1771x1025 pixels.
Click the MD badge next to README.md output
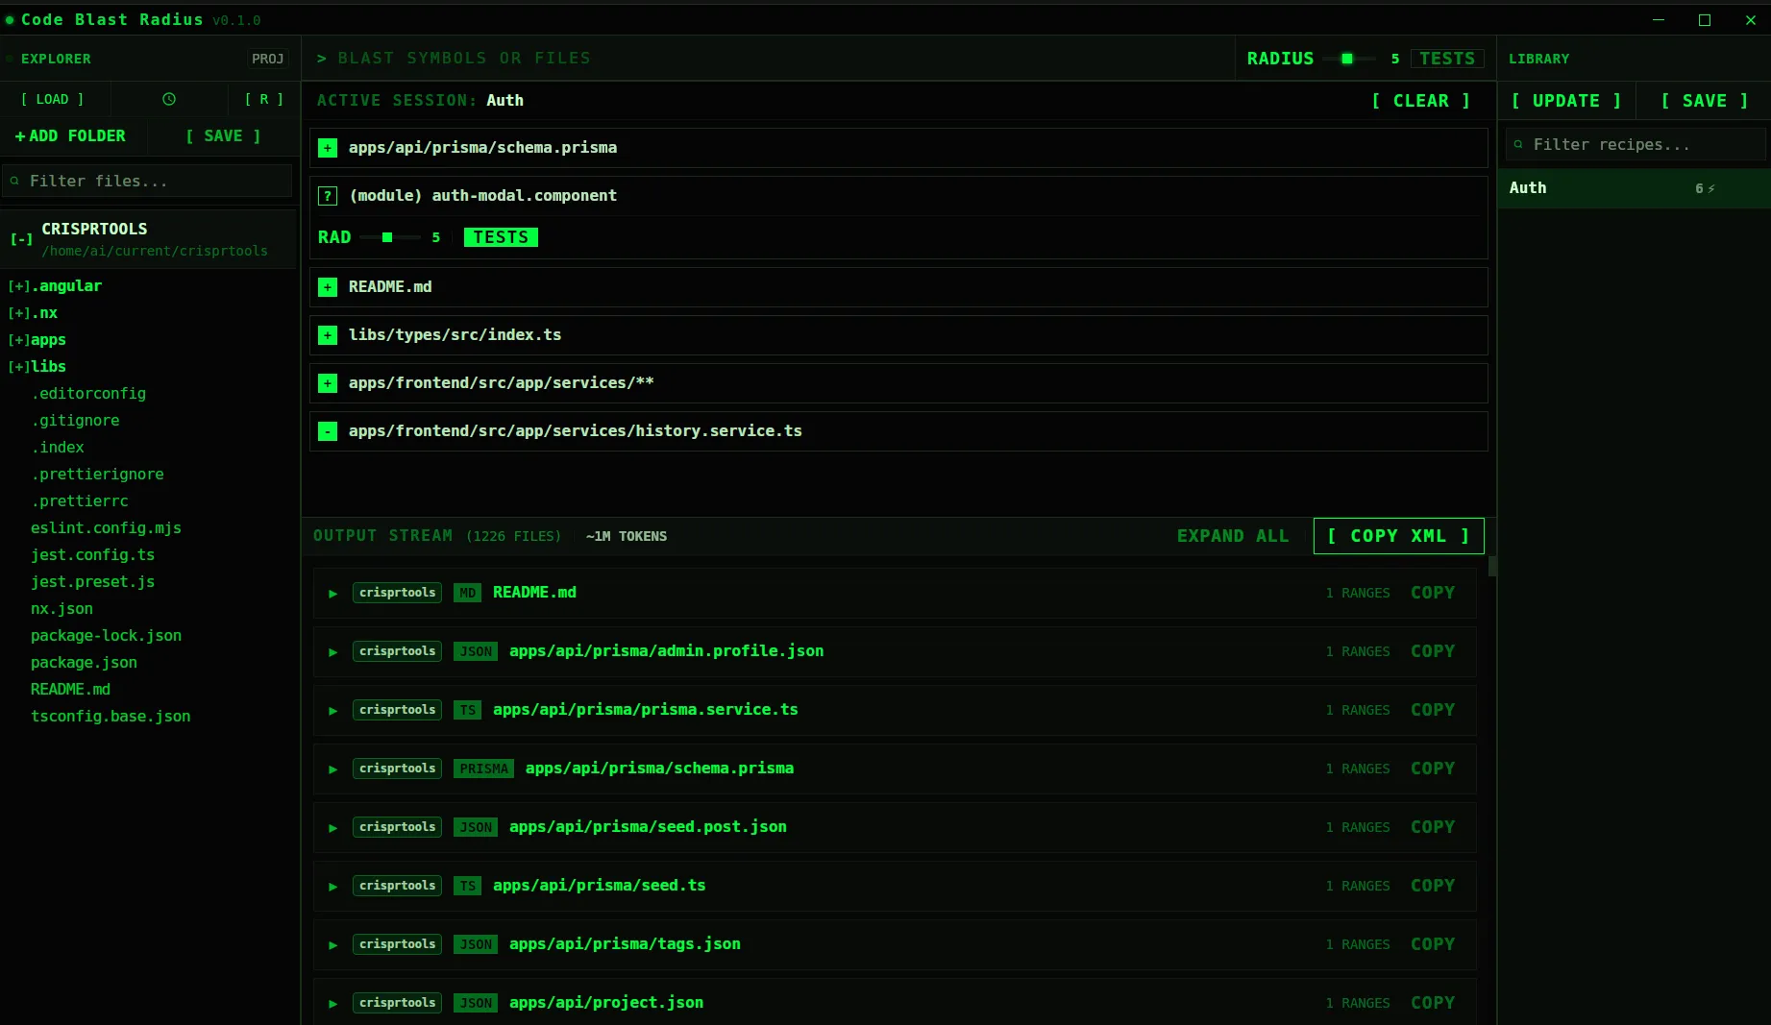pyautogui.click(x=468, y=593)
